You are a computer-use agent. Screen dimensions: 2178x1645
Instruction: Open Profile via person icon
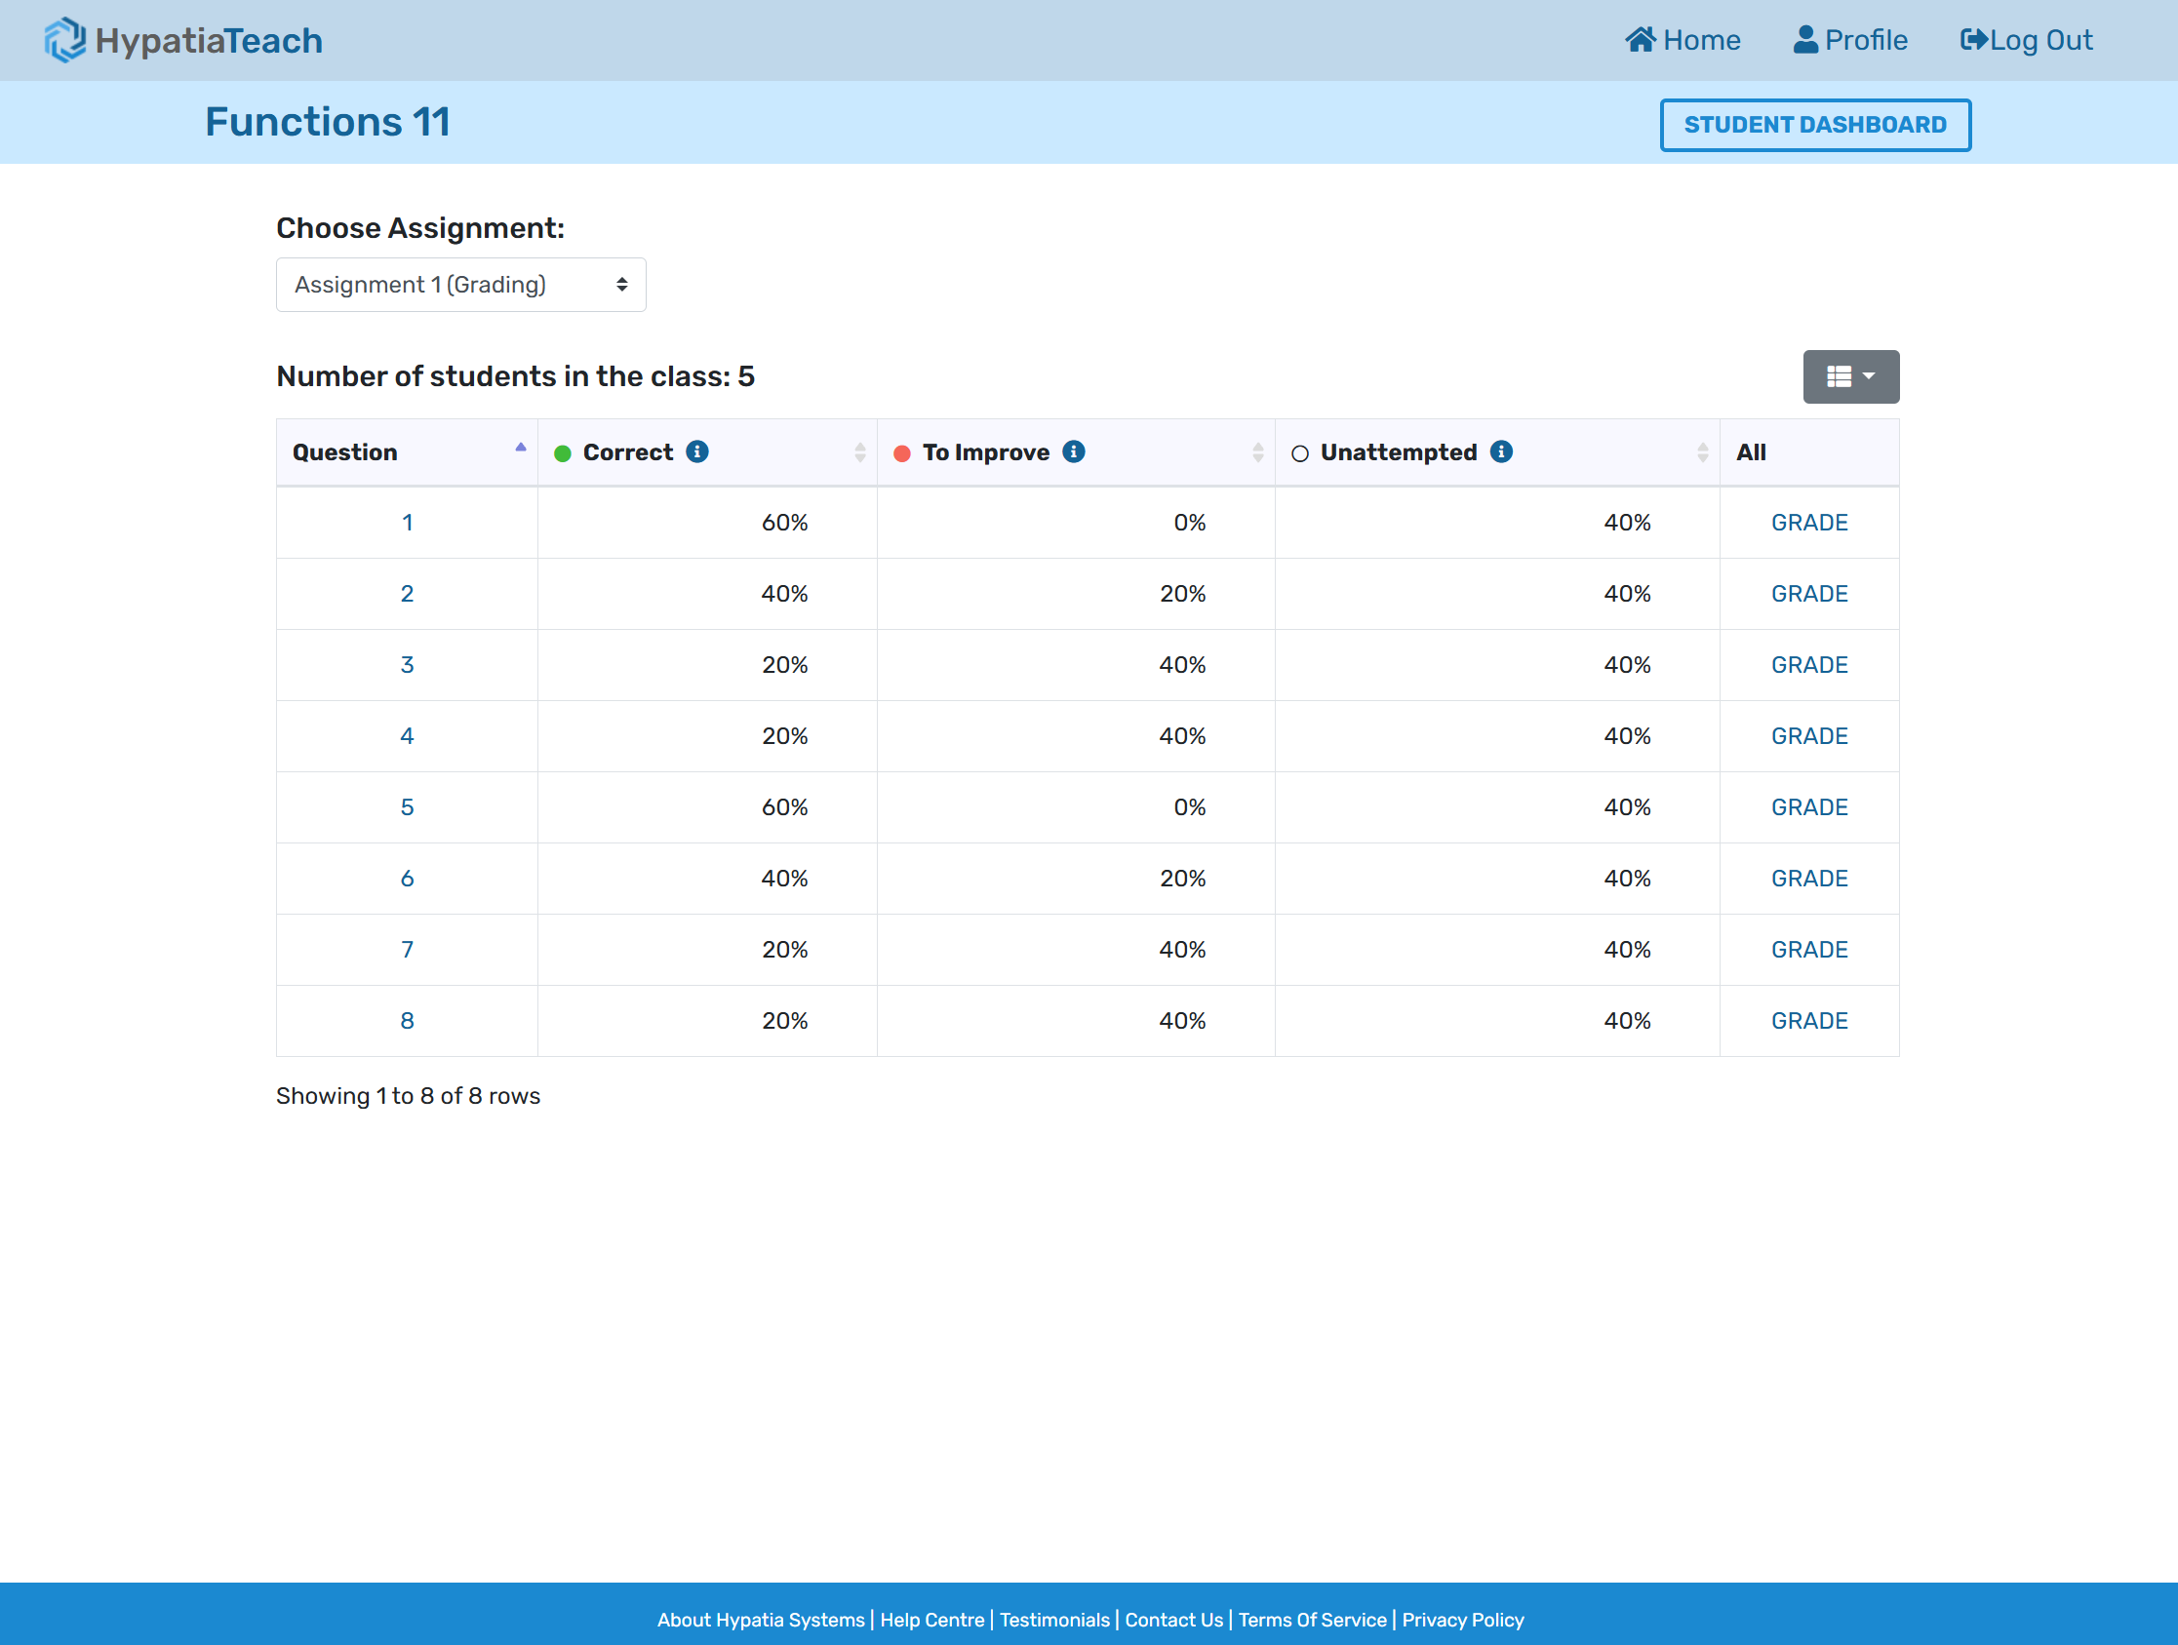click(x=1804, y=39)
